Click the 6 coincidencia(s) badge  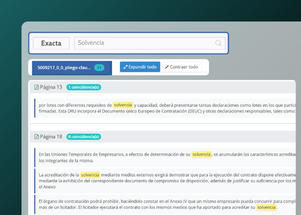click(x=83, y=137)
